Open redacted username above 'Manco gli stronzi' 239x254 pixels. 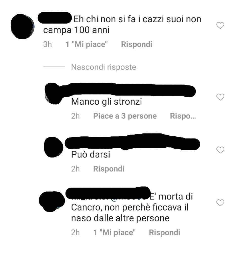[128, 90]
